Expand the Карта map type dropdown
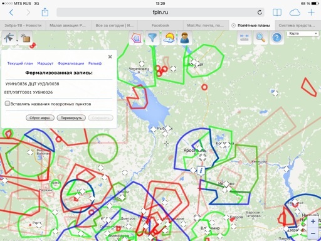Screen dimensions: 321x241 tap(303, 33)
